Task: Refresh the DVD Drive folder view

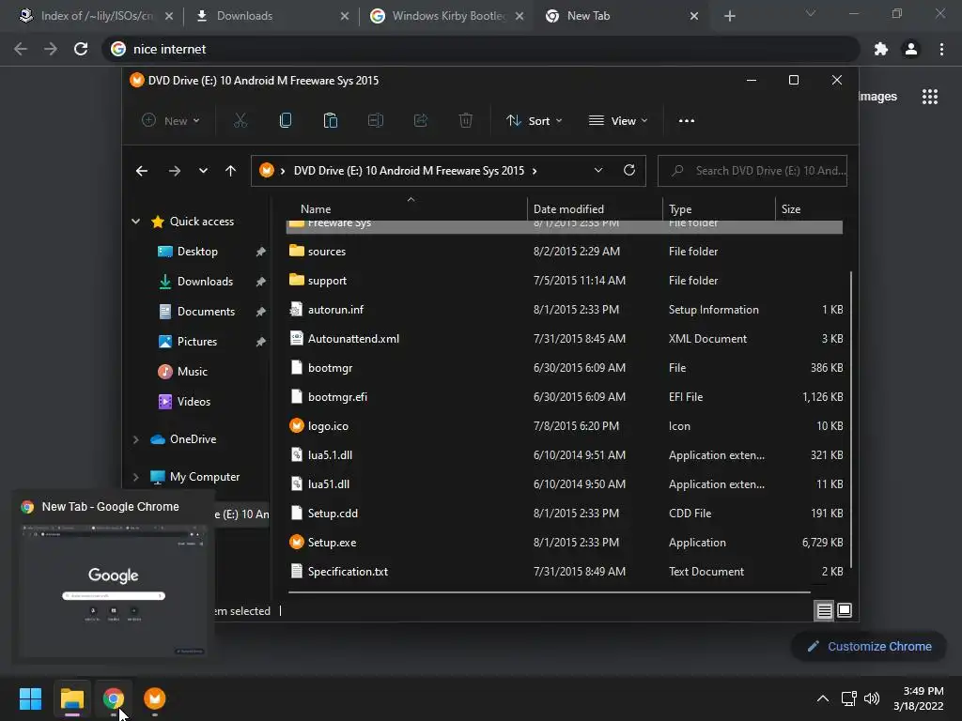Action: [x=629, y=171]
